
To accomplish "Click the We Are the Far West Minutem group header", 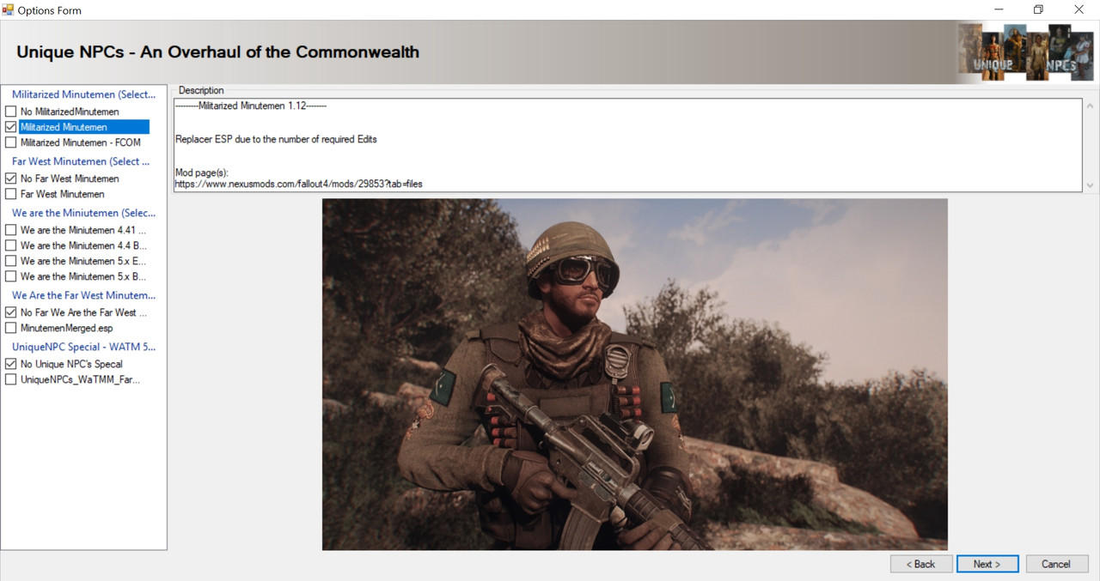I will (83, 295).
